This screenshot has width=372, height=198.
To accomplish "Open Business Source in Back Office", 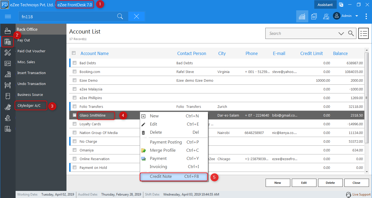I will (x=30, y=95).
